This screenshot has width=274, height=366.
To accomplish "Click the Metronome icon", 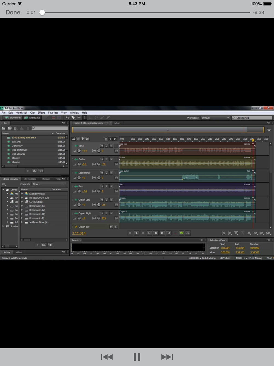I will 106,139.
